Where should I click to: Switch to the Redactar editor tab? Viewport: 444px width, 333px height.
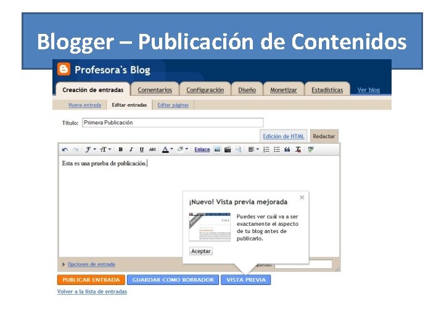coord(324,136)
